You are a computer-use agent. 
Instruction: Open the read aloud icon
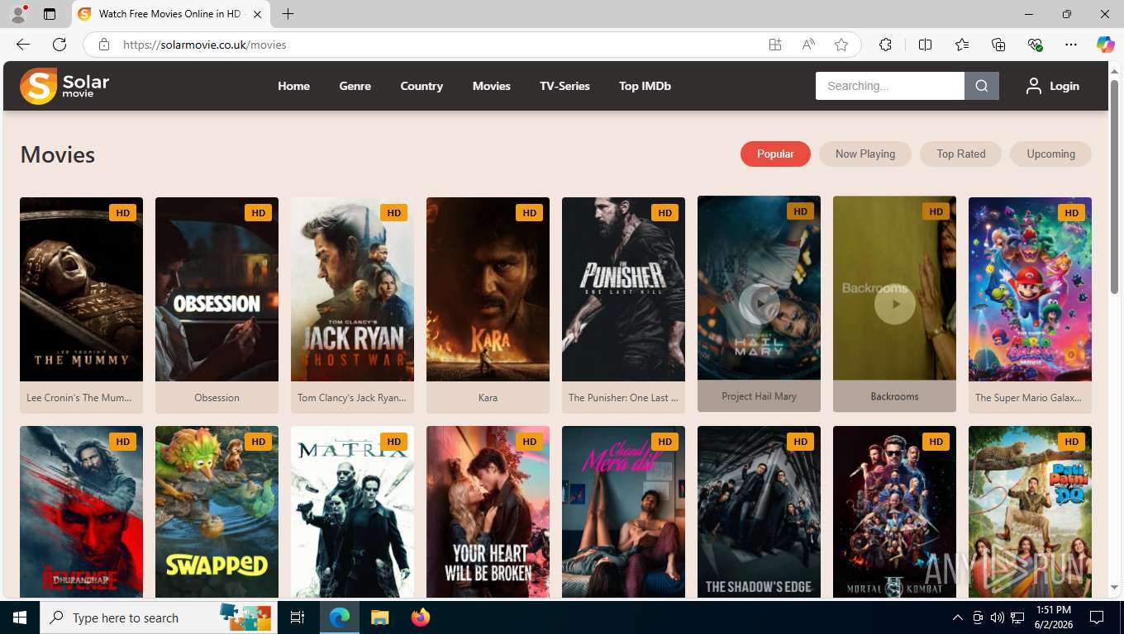pos(808,45)
